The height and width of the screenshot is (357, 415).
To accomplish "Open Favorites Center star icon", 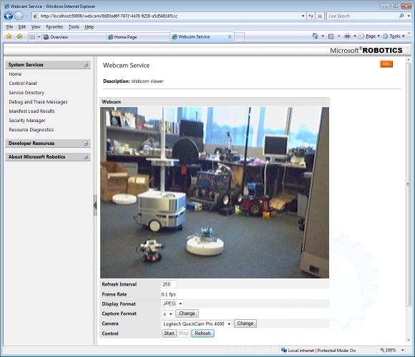I will point(9,36).
